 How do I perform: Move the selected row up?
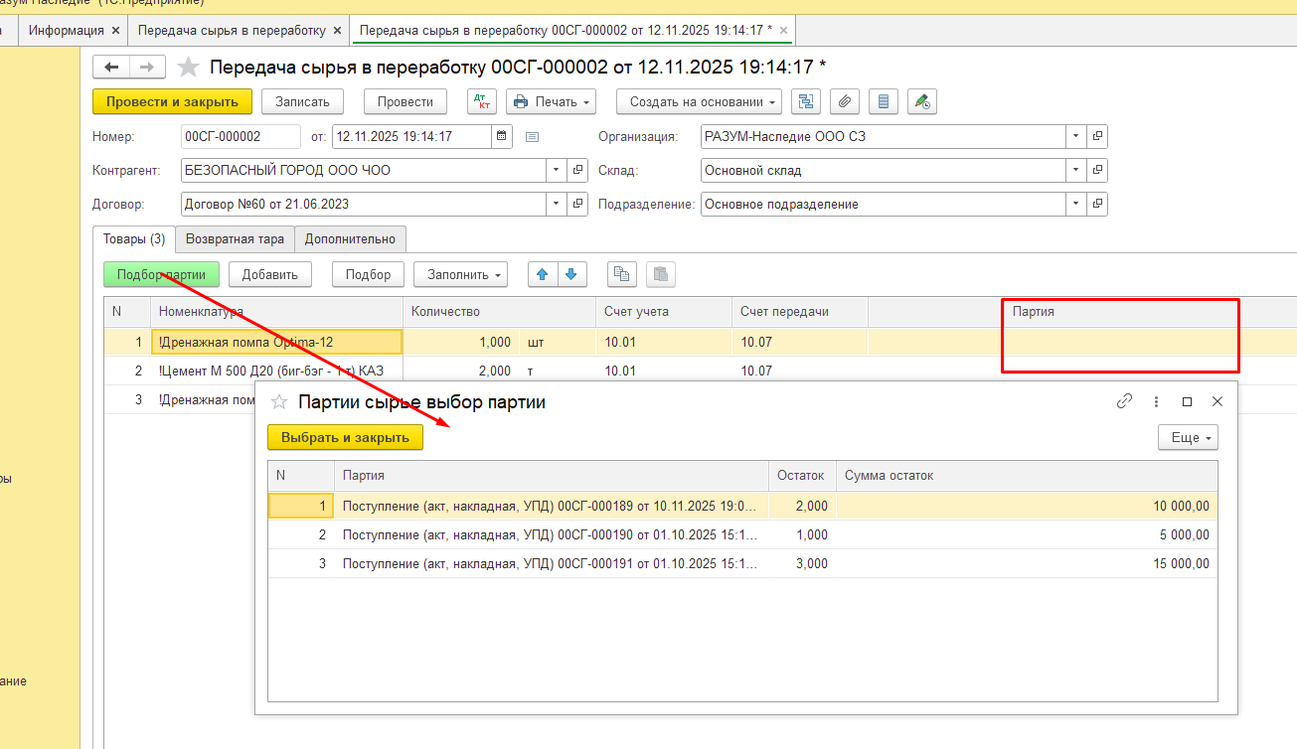click(x=542, y=274)
